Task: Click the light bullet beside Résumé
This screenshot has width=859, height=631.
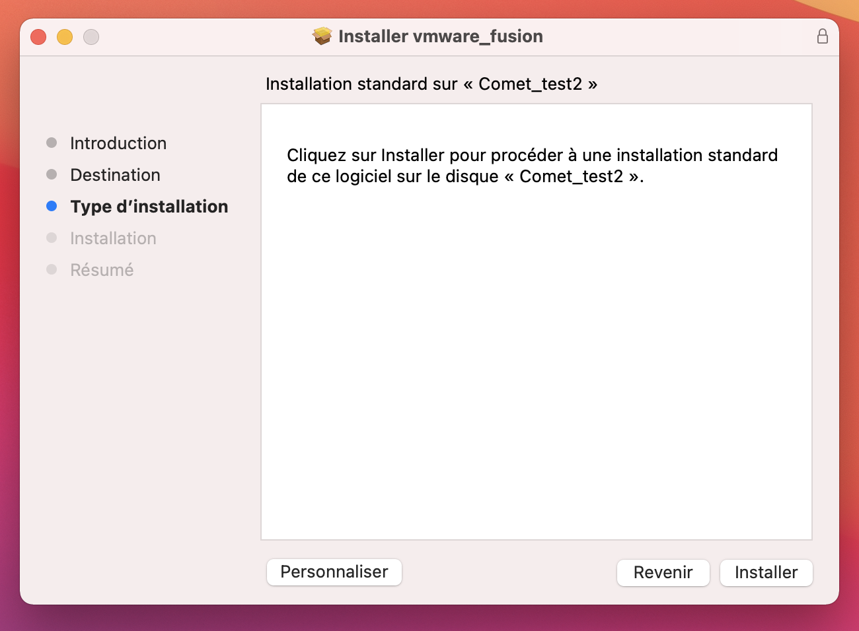Action: [52, 269]
